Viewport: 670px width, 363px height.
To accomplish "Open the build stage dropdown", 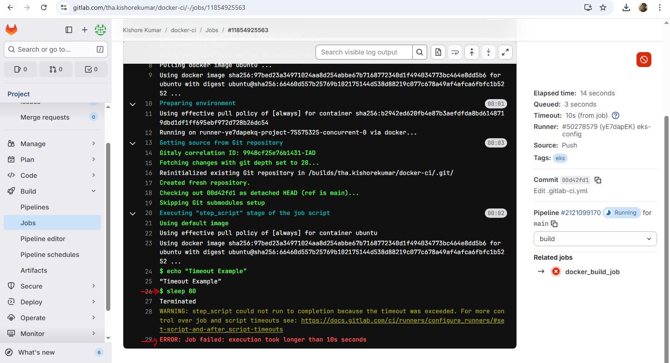I will tap(595, 239).
